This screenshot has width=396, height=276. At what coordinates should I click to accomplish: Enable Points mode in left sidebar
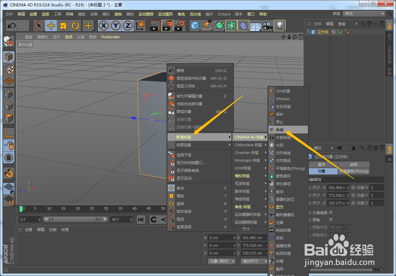[9, 94]
